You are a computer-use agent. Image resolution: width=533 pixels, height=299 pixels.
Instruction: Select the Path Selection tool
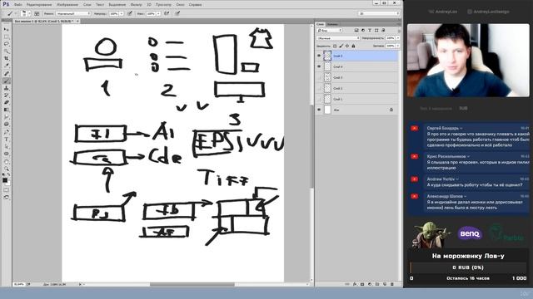6,146
